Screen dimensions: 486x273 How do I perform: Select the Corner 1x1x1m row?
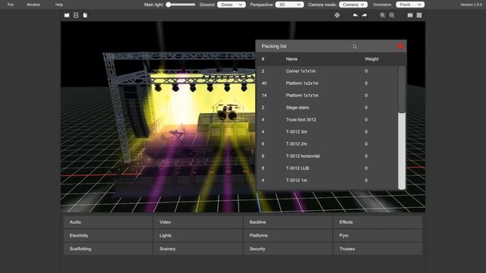pyautogui.click(x=327, y=71)
